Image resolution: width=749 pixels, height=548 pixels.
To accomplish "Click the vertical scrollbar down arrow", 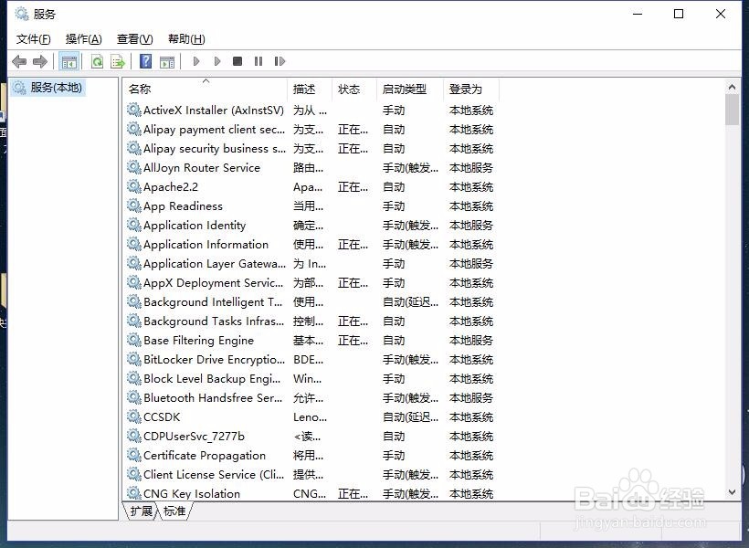I will [x=732, y=493].
